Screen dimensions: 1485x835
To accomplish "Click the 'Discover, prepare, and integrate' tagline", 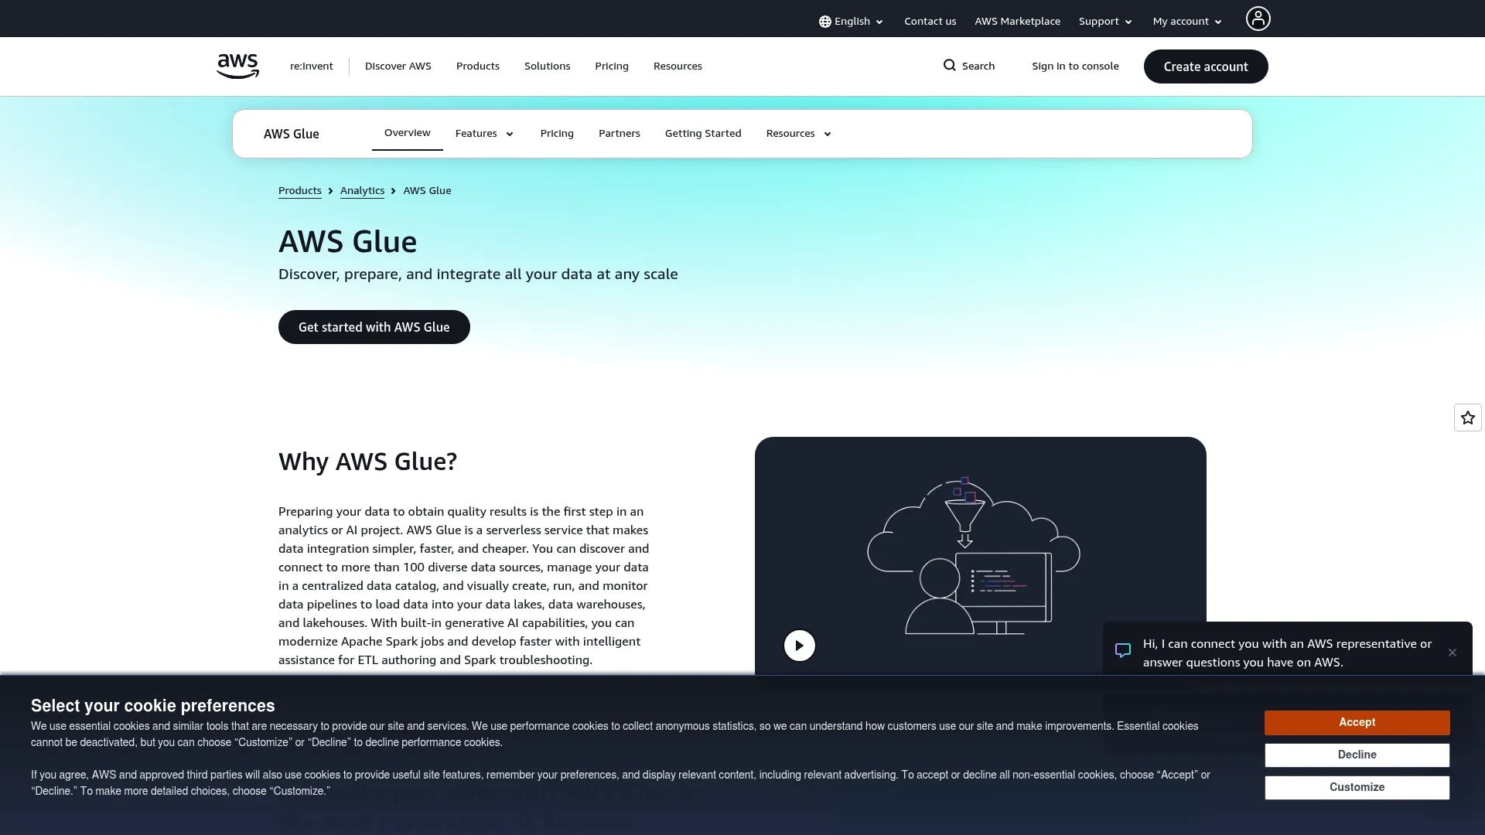I will coord(478,274).
